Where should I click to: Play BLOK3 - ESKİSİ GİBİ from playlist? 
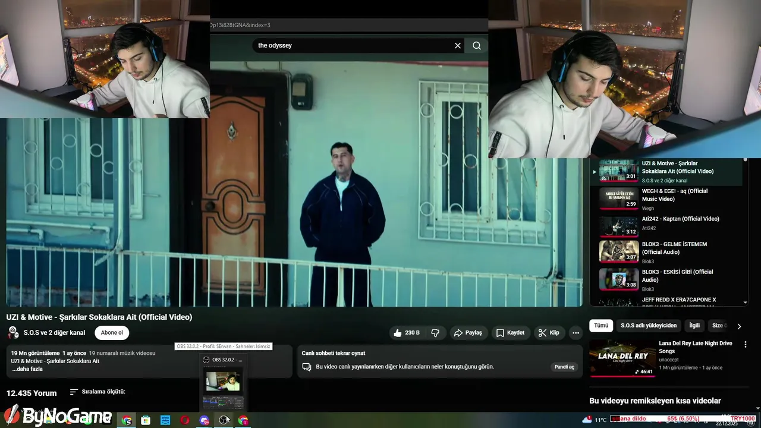(678, 276)
